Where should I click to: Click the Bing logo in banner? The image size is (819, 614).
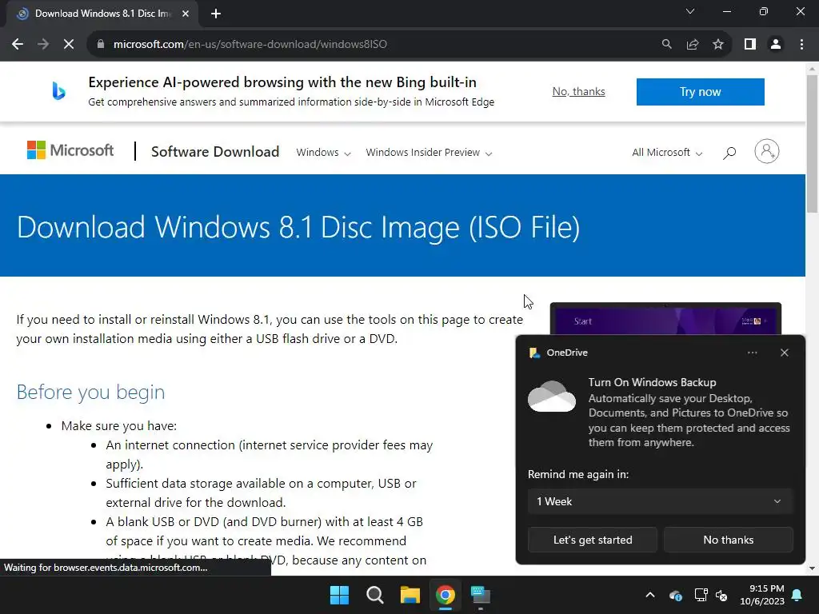58,91
